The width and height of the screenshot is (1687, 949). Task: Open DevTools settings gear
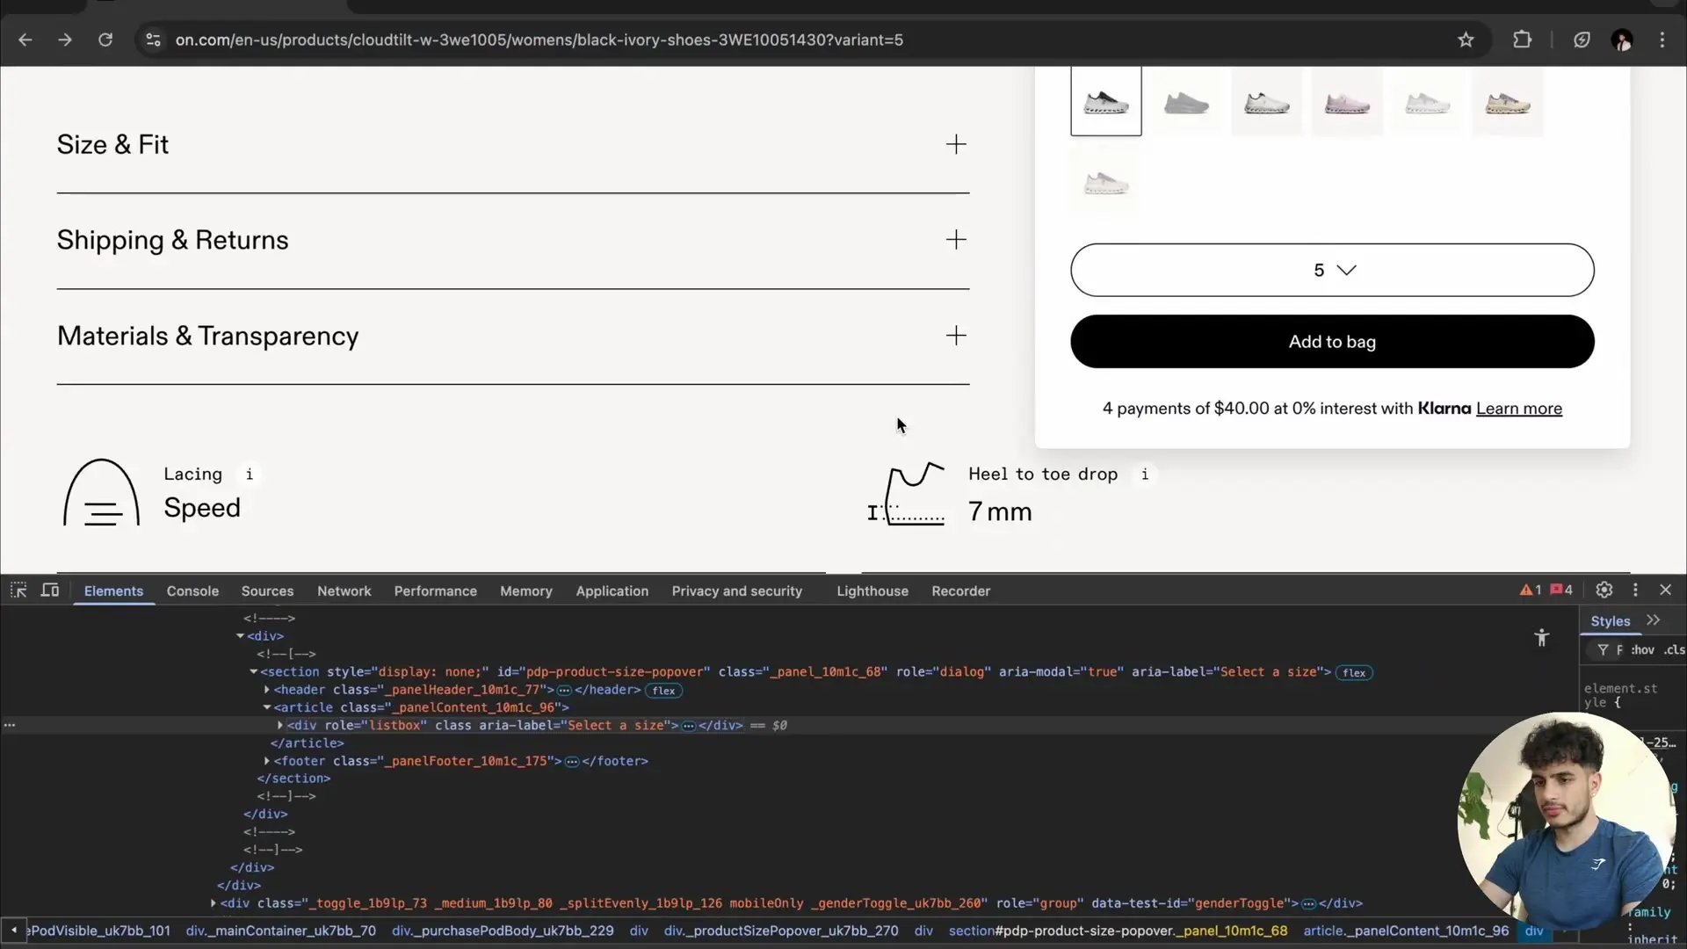point(1604,590)
